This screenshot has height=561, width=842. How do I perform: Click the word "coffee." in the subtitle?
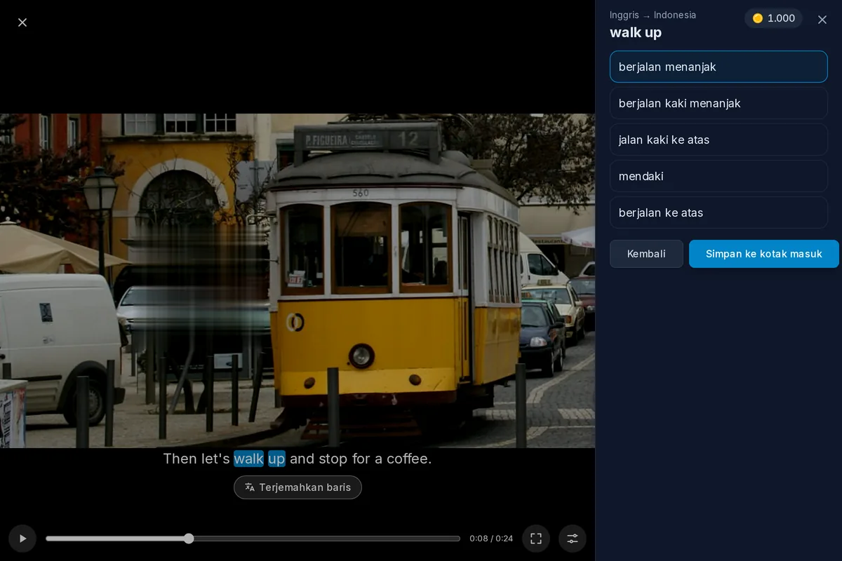[x=409, y=459]
